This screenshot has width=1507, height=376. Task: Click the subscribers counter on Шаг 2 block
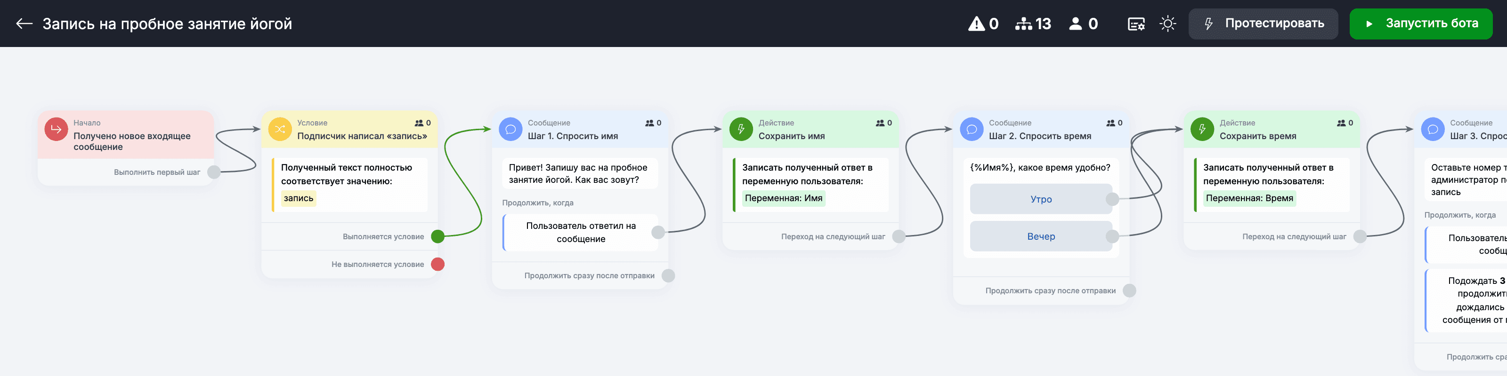1114,123
